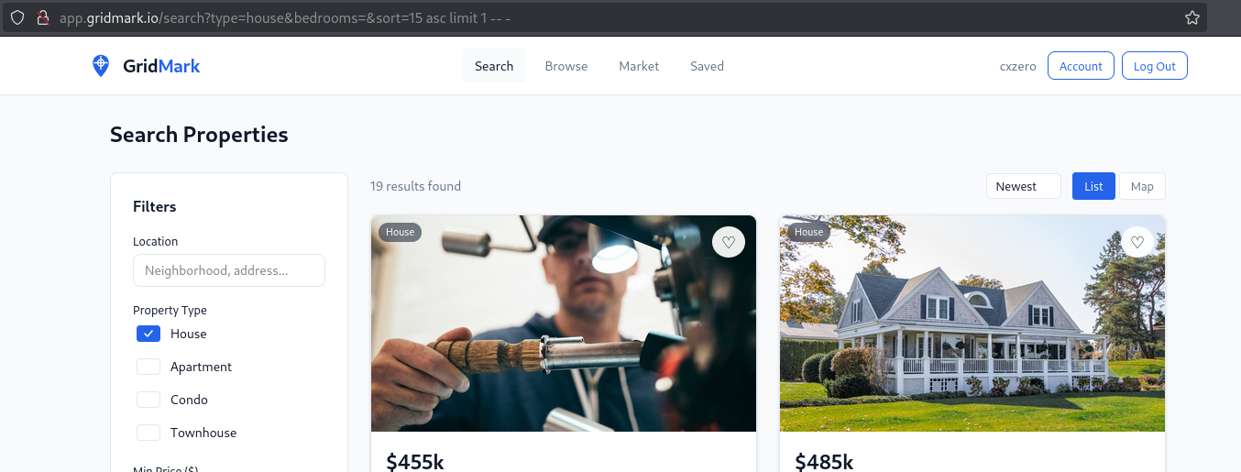Viewport: 1241px width, 472px height.
Task: Click the GridMark map pin logo
Action: [101, 66]
